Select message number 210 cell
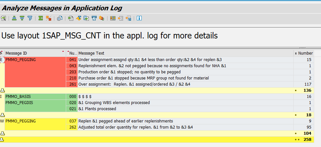This screenshot has height=147, width=321. (72, 78)
